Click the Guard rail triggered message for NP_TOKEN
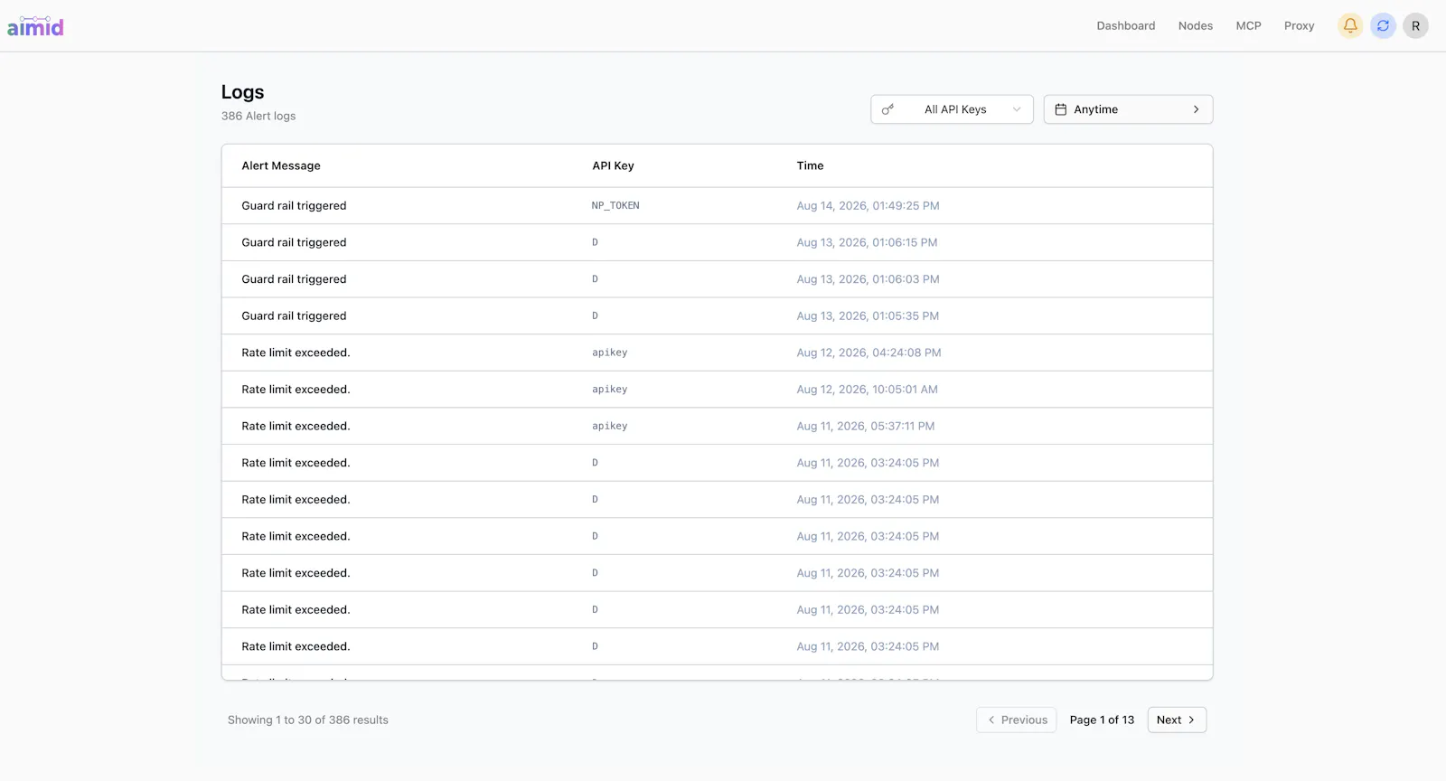This screenshot has height=781, width=1446. 294,206
